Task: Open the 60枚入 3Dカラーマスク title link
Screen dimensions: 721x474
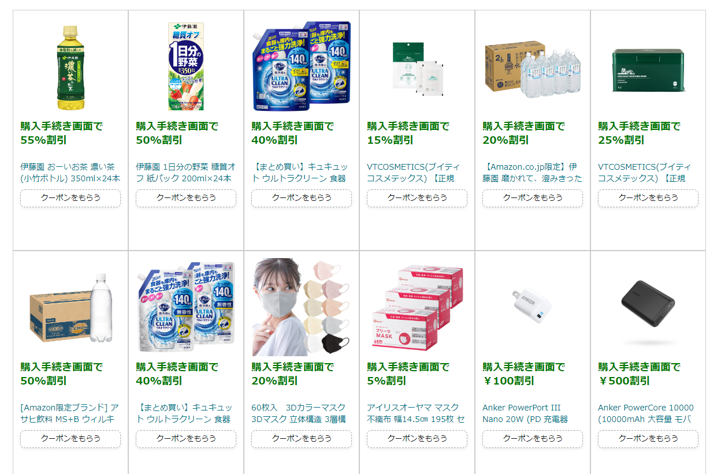Action: [x=299, y=413]
